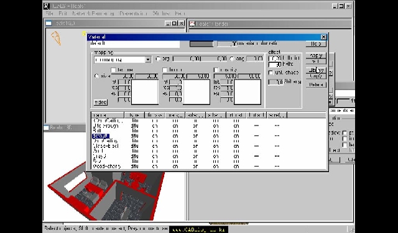Tick the checkbox heading the third map group

[x=216, y=70]
